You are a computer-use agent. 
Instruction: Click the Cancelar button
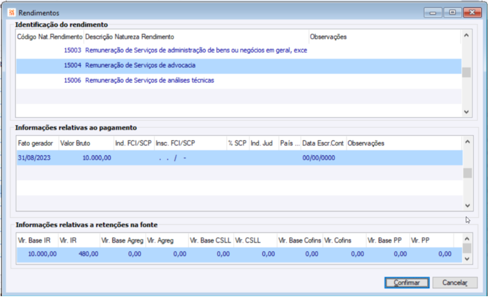[x=455, y=282]
